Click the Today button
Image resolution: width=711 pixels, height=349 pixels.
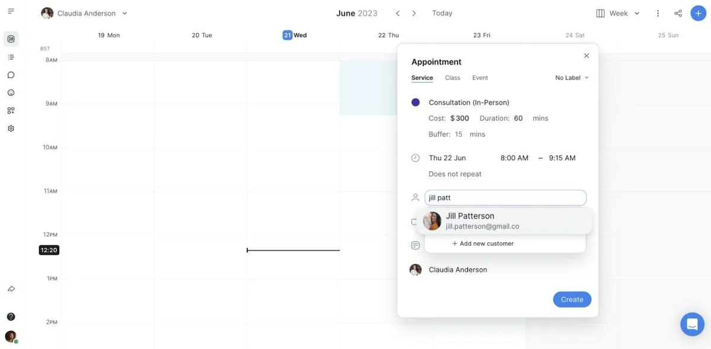pos(442,13)
